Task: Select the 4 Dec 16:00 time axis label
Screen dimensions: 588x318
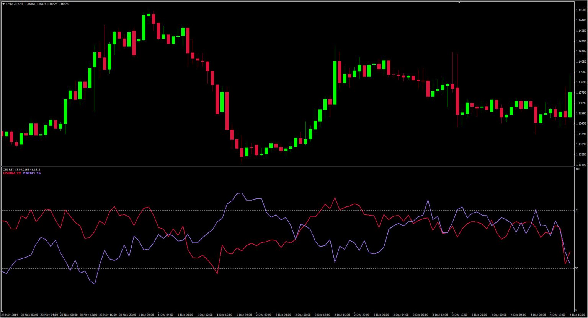Action: tap(577, 315)
